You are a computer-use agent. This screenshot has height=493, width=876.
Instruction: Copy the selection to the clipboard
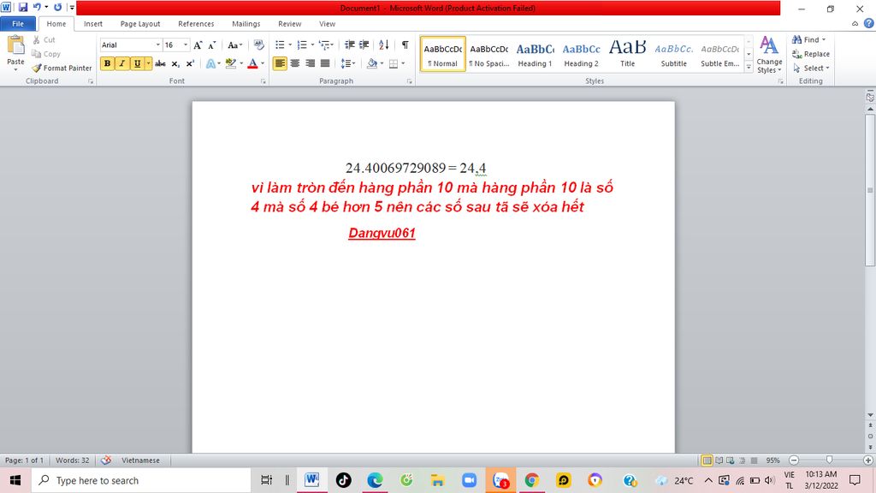pos(46,54)
